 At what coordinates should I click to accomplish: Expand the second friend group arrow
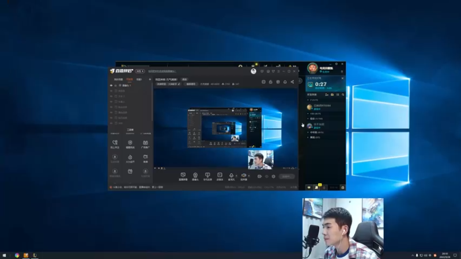pos(308,113)
